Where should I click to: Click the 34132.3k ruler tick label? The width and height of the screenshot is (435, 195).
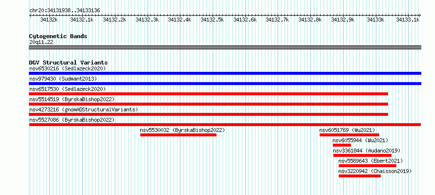(x=147, y=20)
